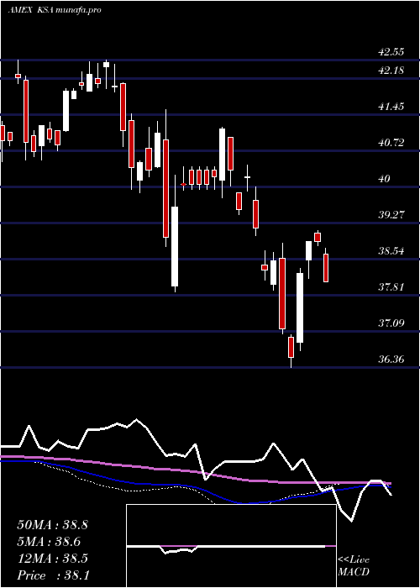Click the 5MA : 38.6 readout
Viewport: 420px width, 588px height.
point(49,542)
